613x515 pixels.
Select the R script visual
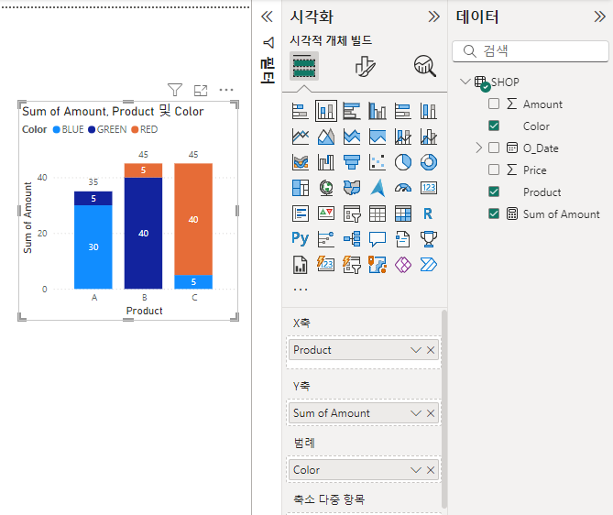[429, 214]
